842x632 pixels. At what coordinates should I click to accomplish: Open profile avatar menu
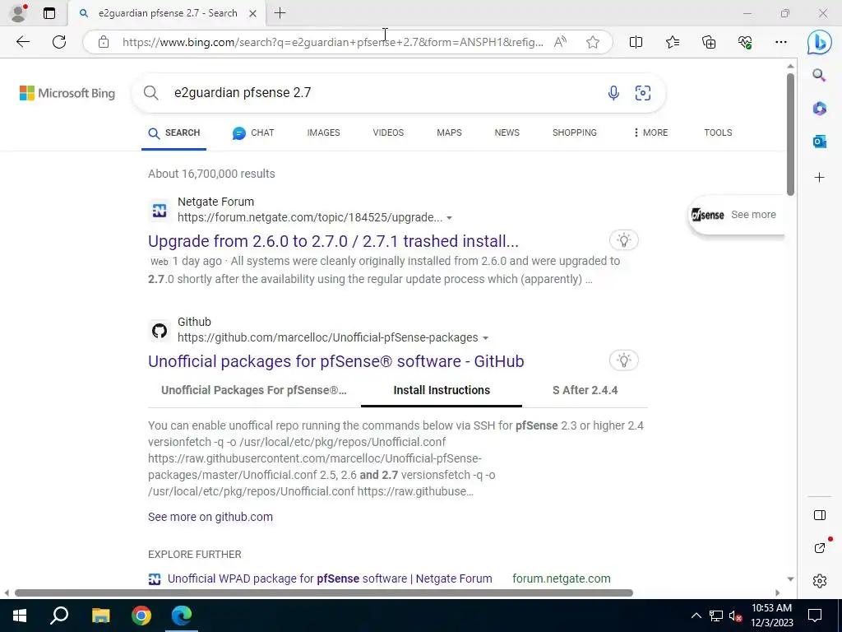(18, 13)
